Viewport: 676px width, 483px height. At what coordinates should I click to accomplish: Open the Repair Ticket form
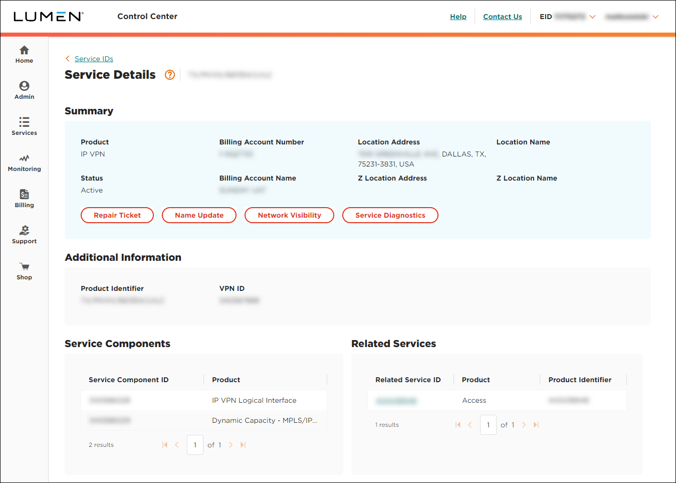click(x=117, y=215)
